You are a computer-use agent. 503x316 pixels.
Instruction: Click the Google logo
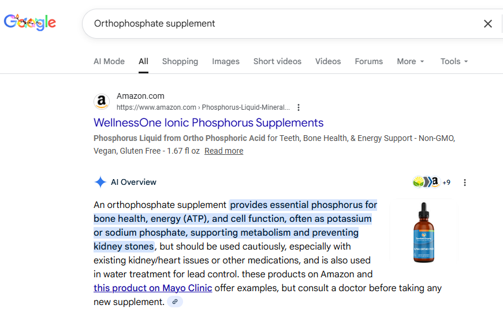pos(30,23)
